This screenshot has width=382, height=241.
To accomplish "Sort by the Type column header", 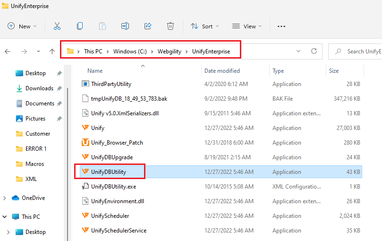I will (278, 71).
